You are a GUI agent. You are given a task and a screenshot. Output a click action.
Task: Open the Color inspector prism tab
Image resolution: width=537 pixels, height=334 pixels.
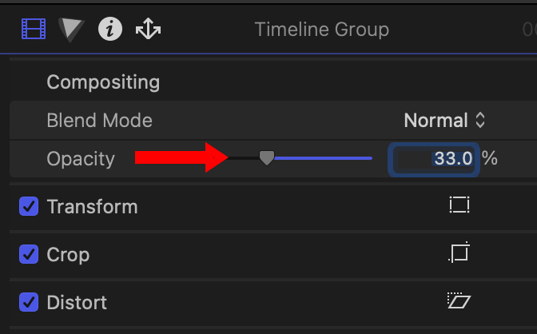[x=72, y=30]
